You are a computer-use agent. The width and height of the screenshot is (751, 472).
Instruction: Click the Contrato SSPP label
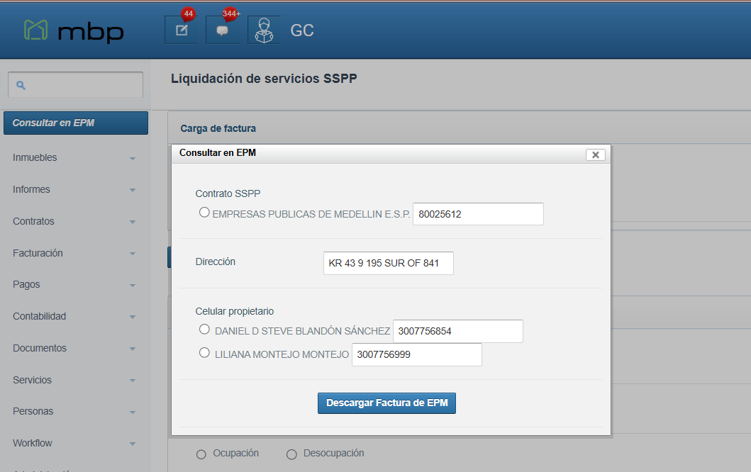228,193
